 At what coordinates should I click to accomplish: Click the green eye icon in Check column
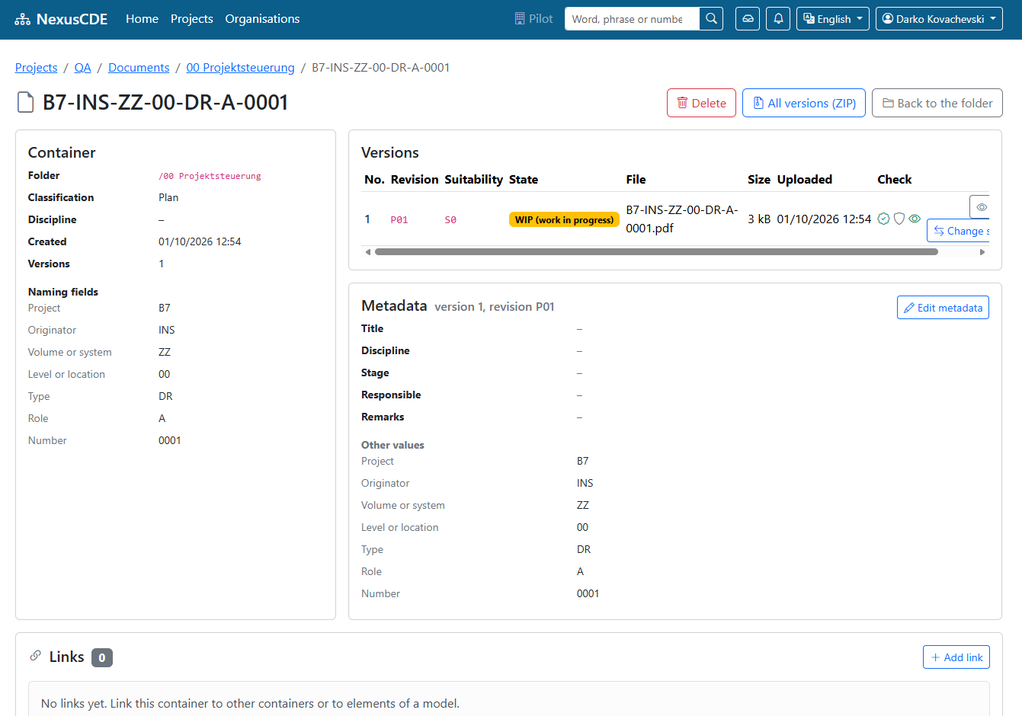[x=915, y=219]
